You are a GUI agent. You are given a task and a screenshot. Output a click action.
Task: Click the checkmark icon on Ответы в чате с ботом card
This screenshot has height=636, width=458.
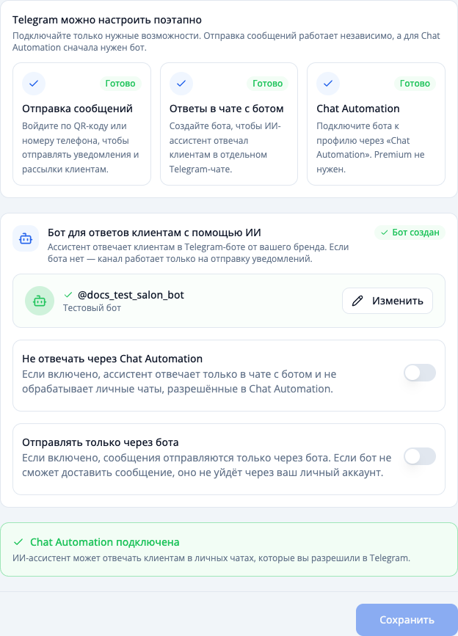point(181,84)
